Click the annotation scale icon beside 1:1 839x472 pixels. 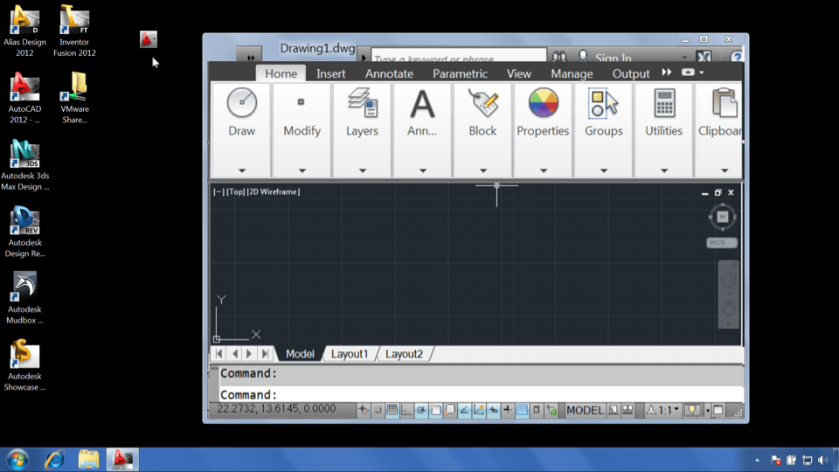coord(651,411)
